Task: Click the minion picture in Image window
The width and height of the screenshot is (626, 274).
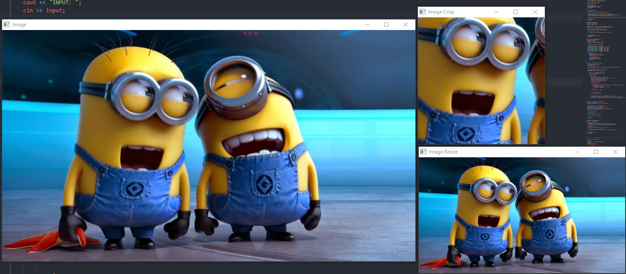Action: [209, 145]
